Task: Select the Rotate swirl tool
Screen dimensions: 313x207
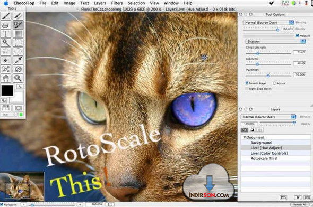Action: point(18,69)
